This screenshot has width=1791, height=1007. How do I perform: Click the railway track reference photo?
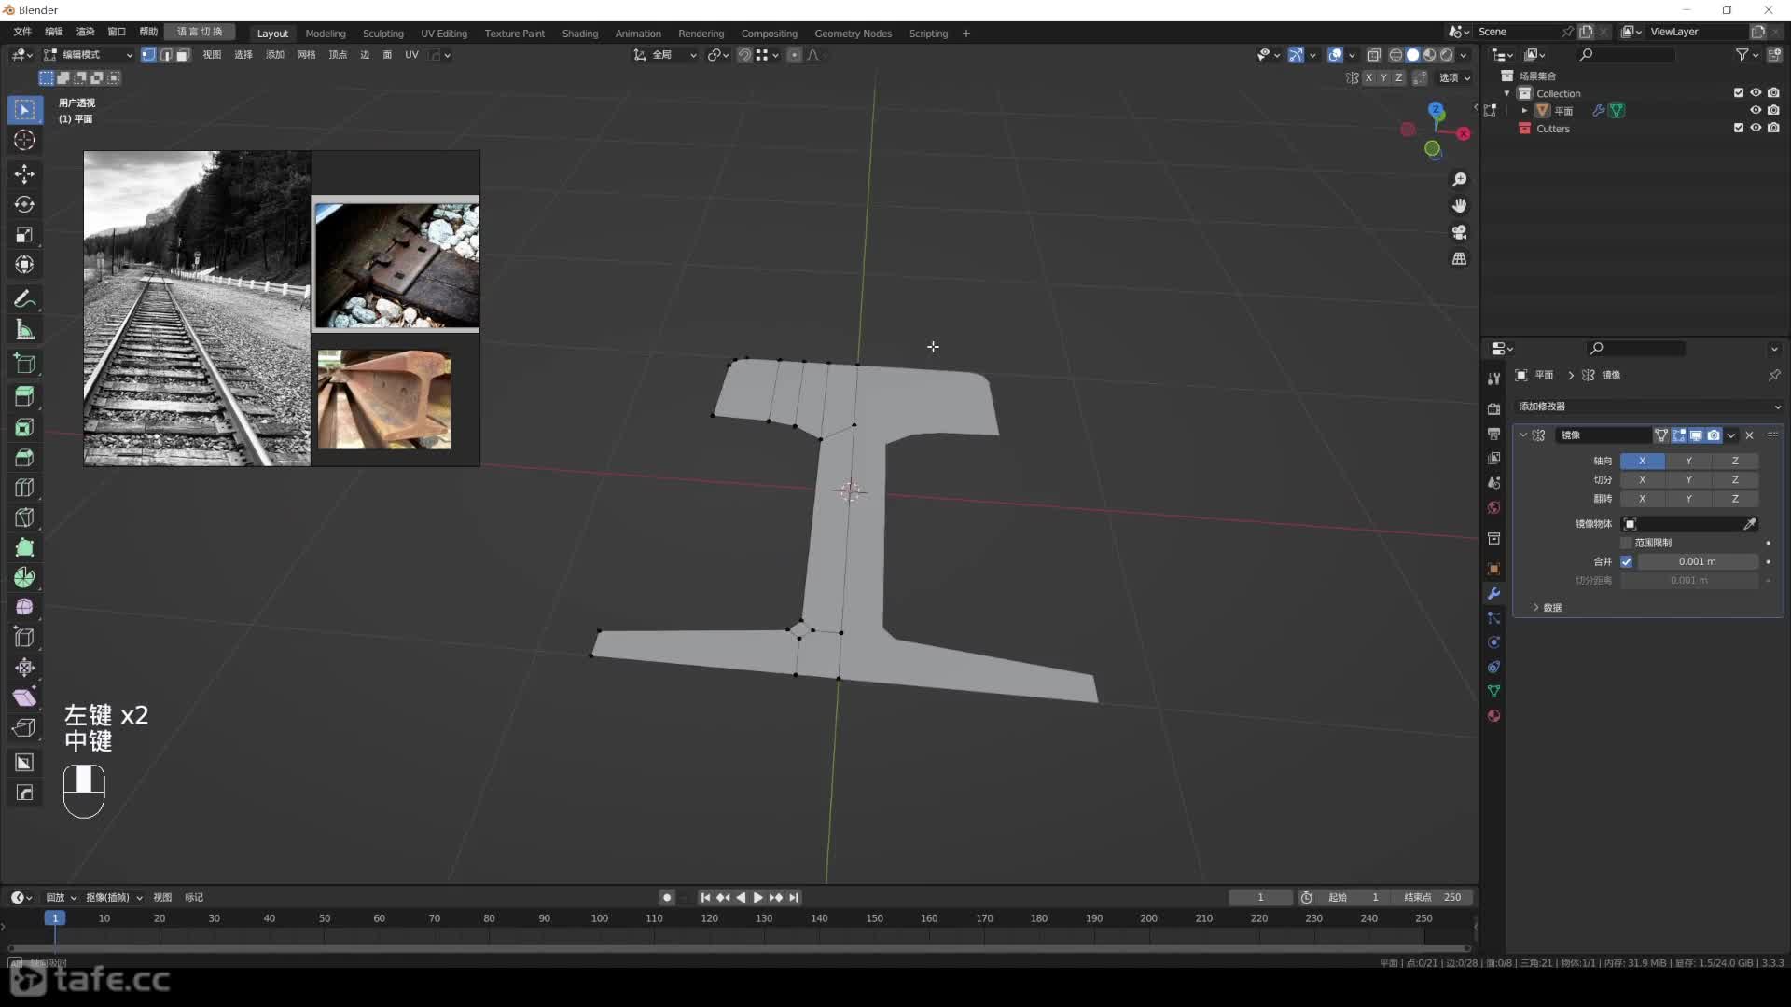[197, 308]
